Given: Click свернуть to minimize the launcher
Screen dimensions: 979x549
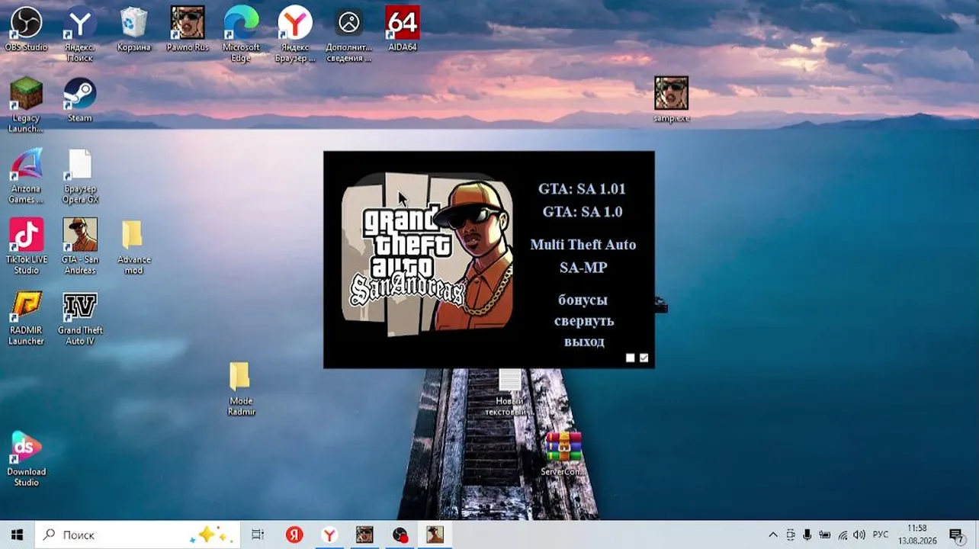Looking at the screenshot, I should 584,321.
